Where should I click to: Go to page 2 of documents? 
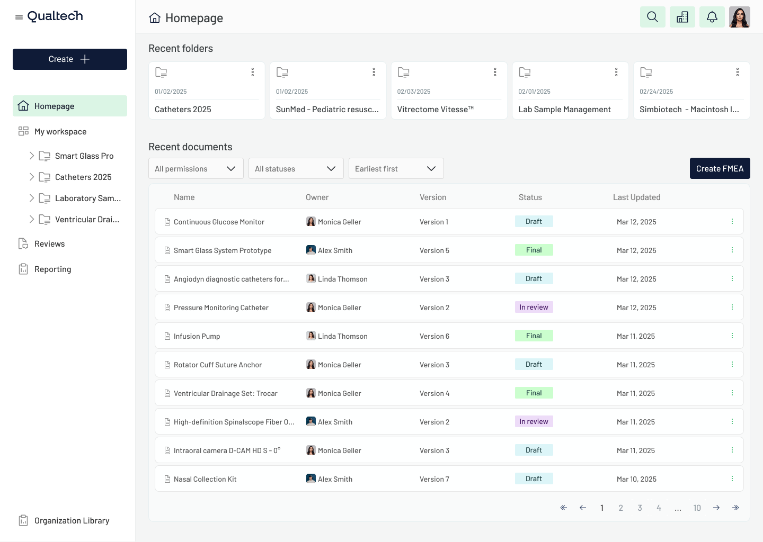(620, 508)
